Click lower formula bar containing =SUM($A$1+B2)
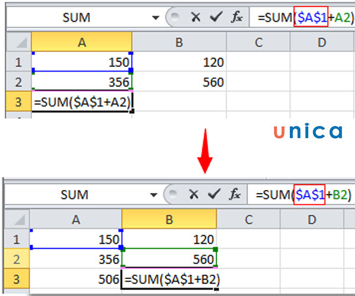This screenshot has height=296, width=355. 303,194
